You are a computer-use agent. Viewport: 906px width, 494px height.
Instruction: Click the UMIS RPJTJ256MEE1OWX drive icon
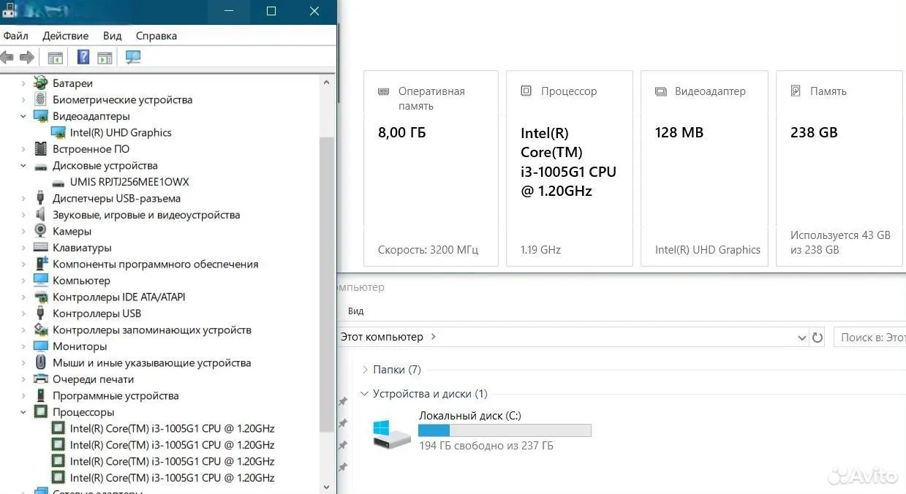[58, 182]
